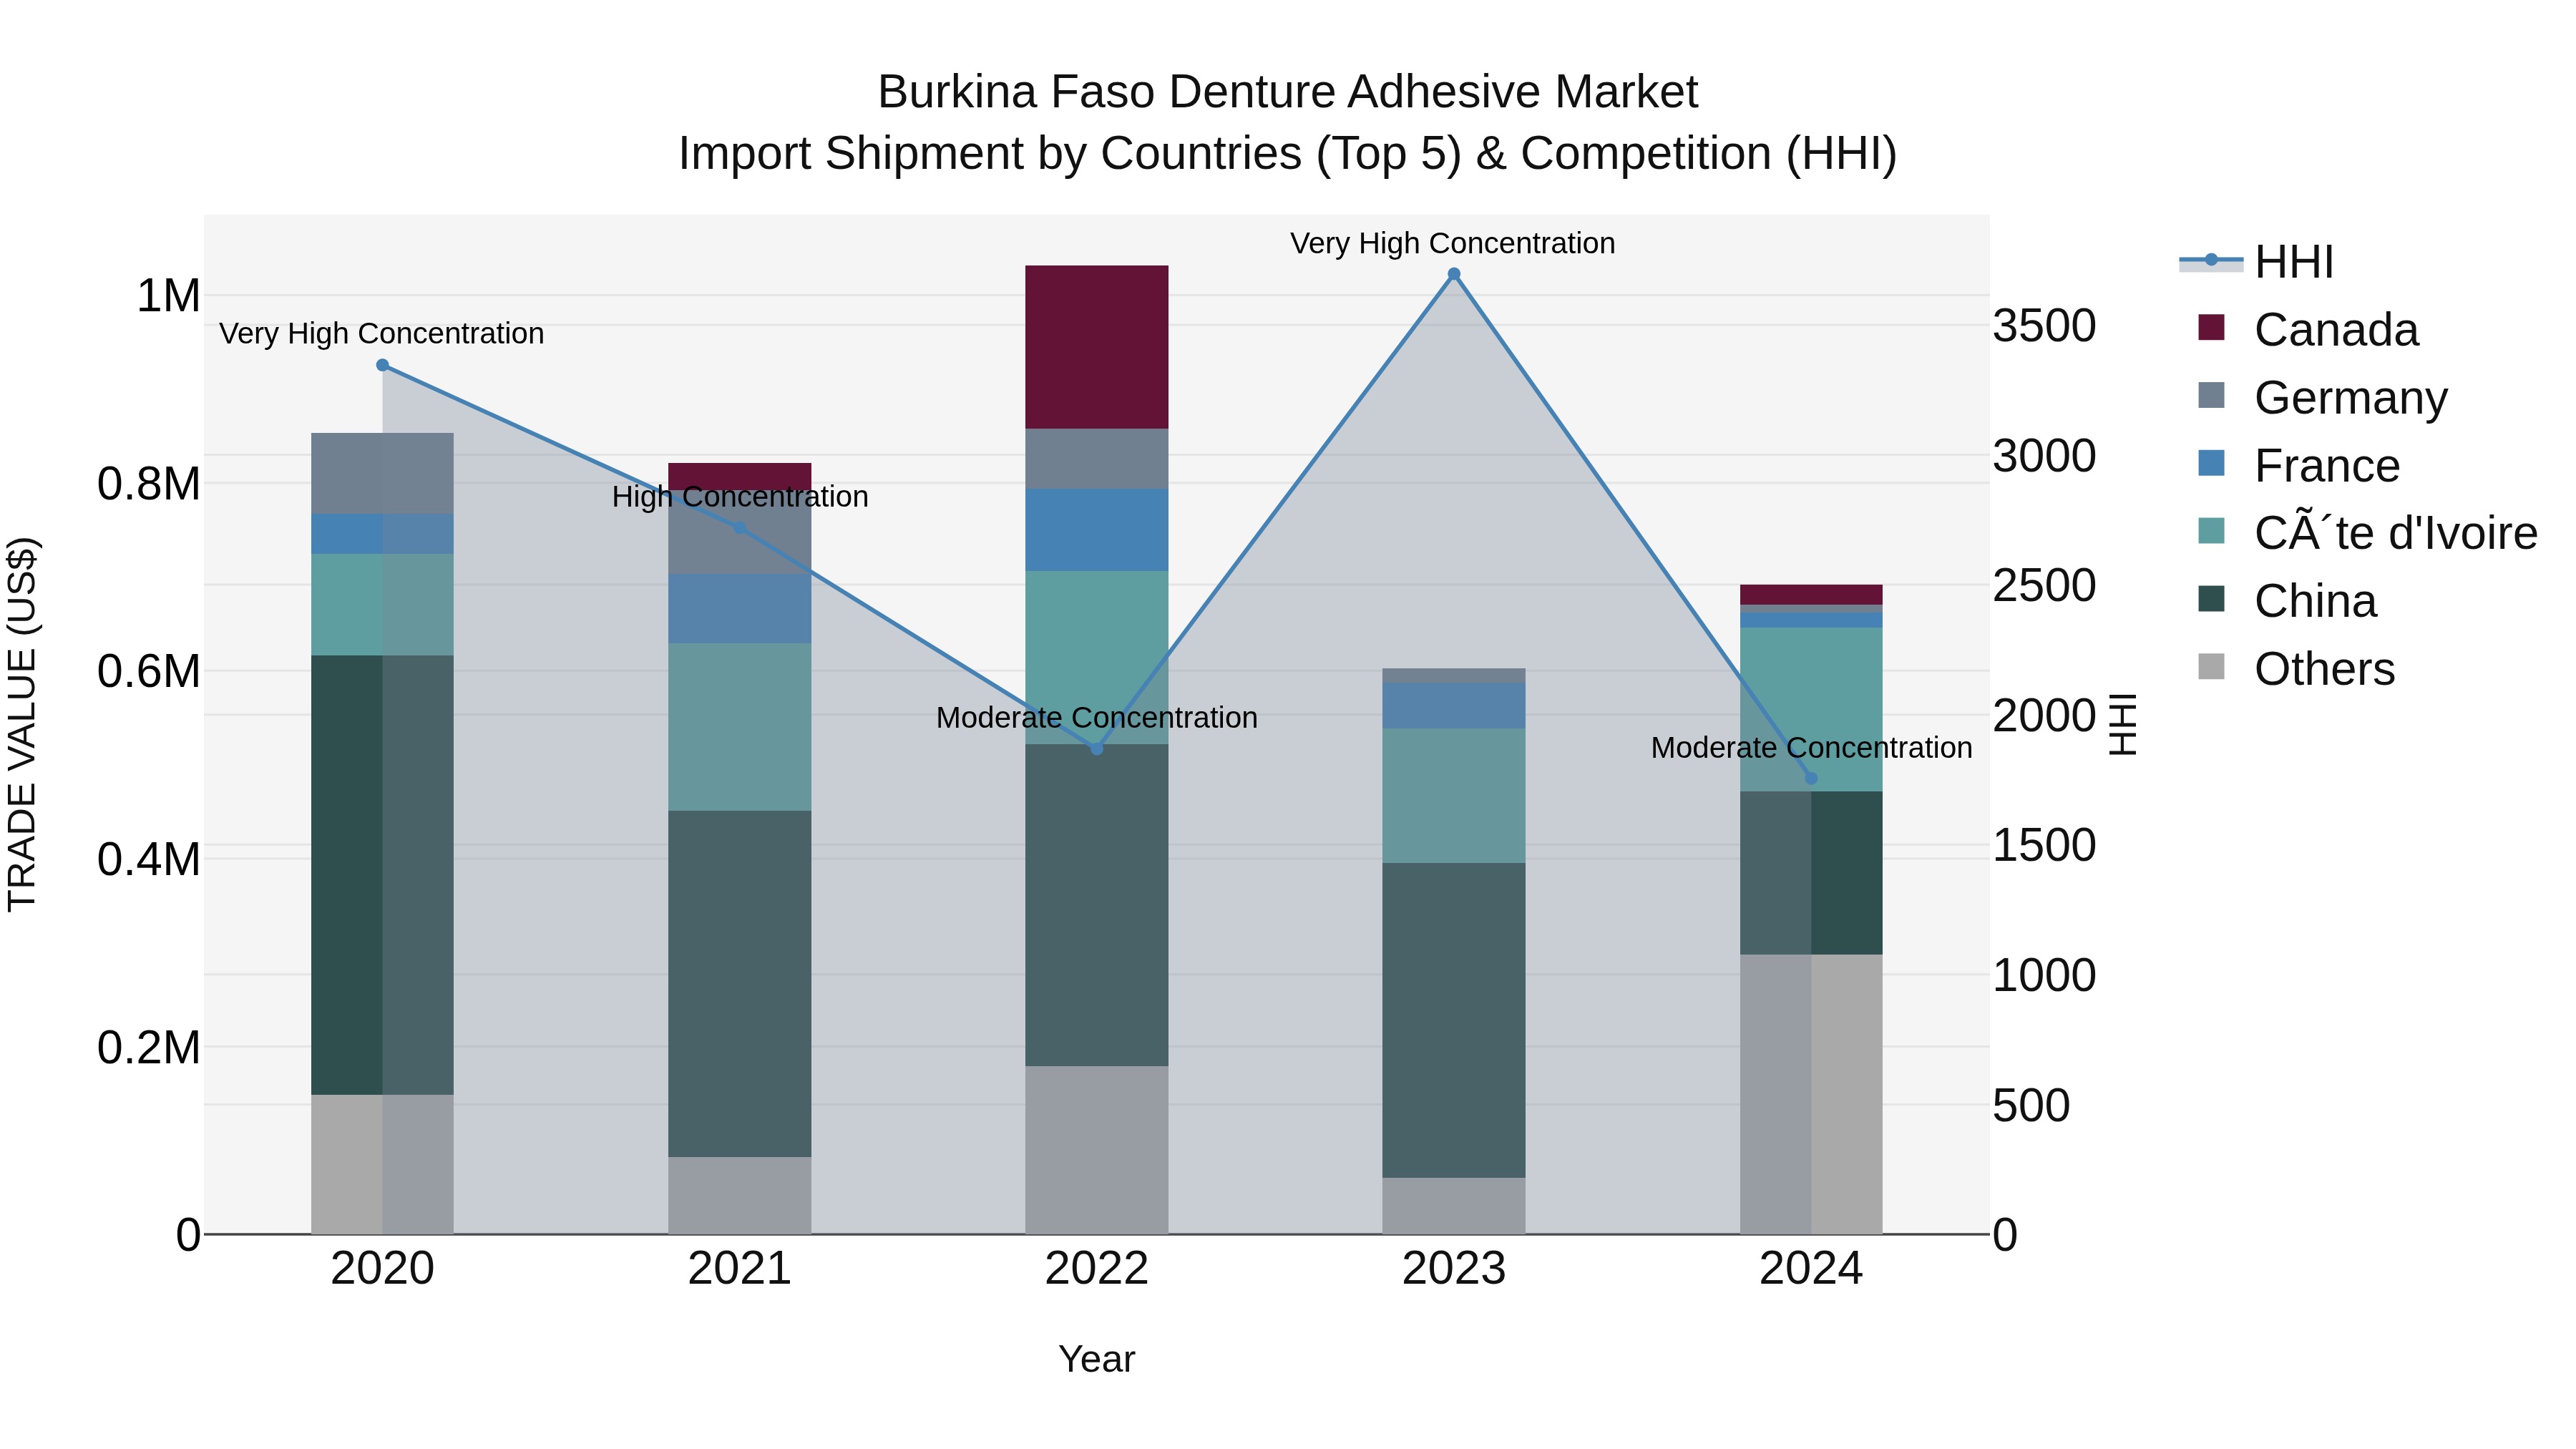Click the HHI data point for 2021
Image resolution: width=2576 pixels, height=1449 pixels.
740,528
